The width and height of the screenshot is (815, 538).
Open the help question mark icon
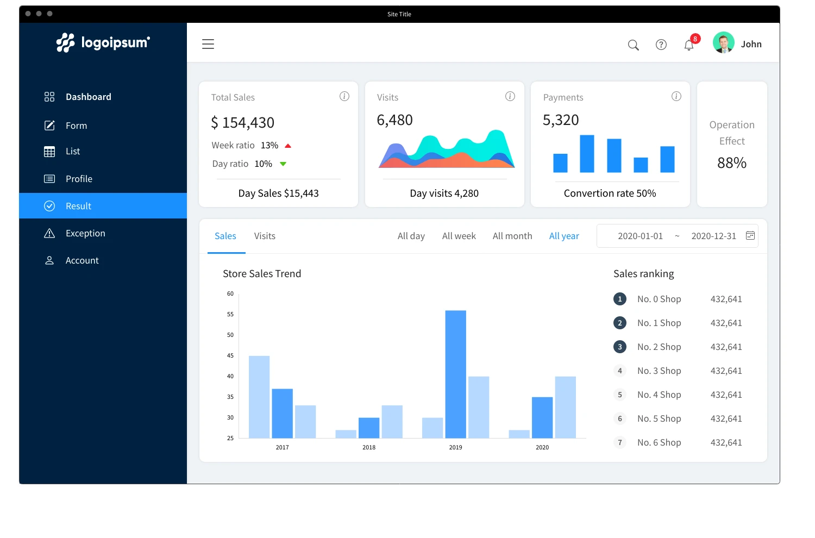click(661, 45)
